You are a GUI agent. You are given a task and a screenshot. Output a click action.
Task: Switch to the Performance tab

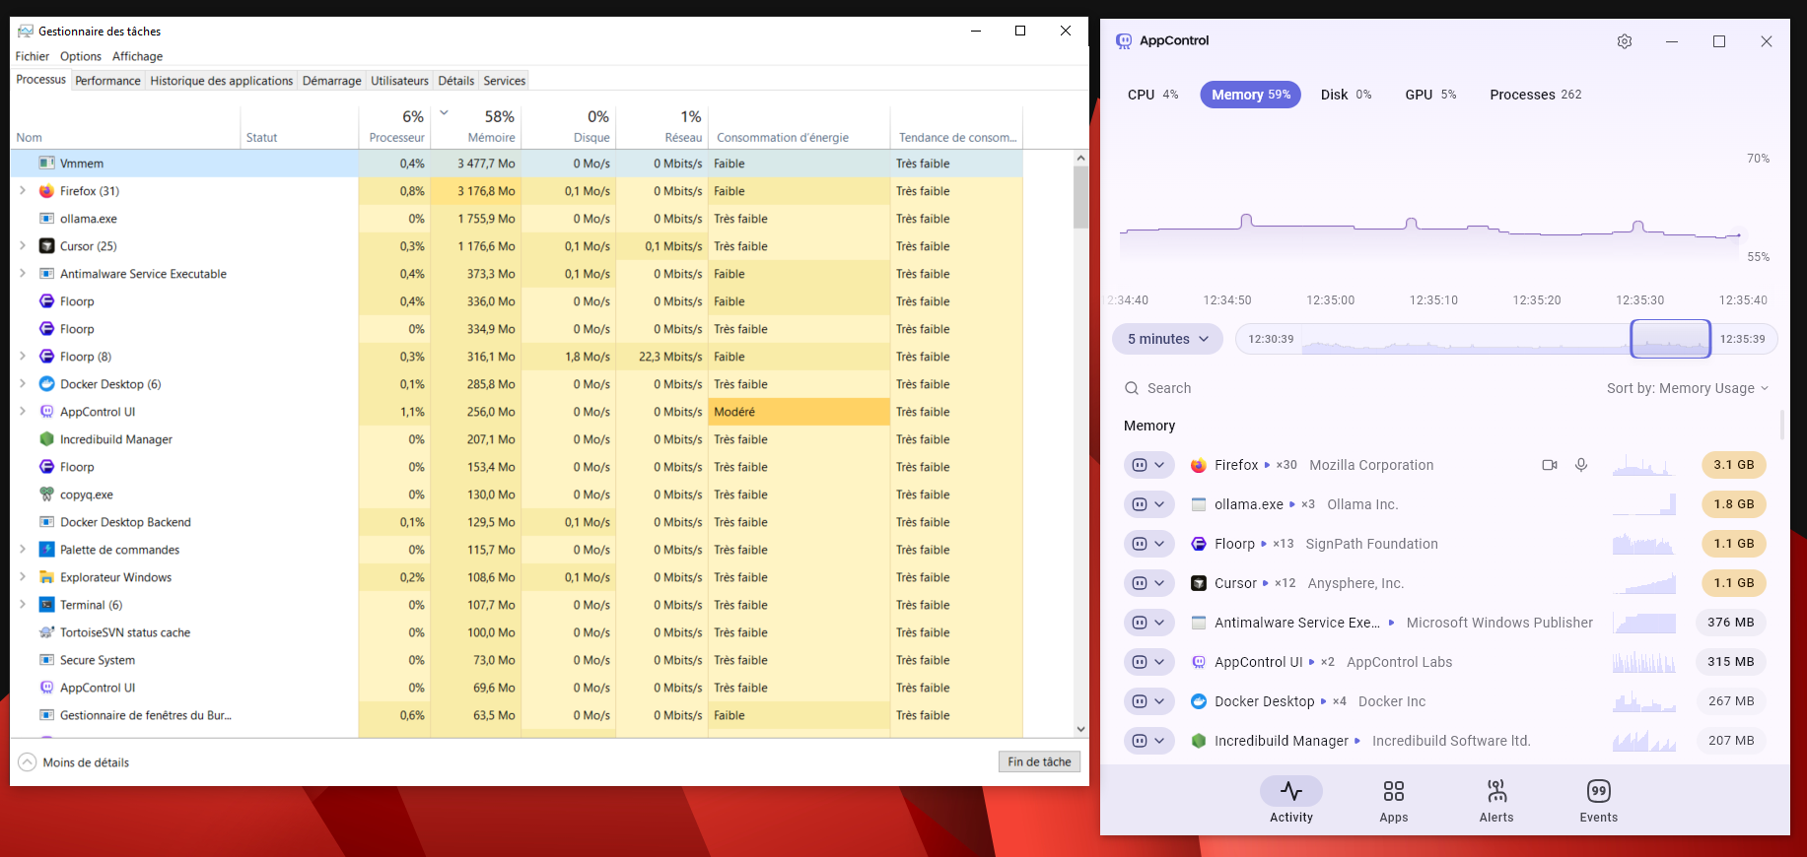[x=107, y=81]
